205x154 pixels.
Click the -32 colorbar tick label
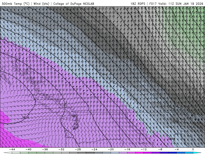click(x=61, y=149)
